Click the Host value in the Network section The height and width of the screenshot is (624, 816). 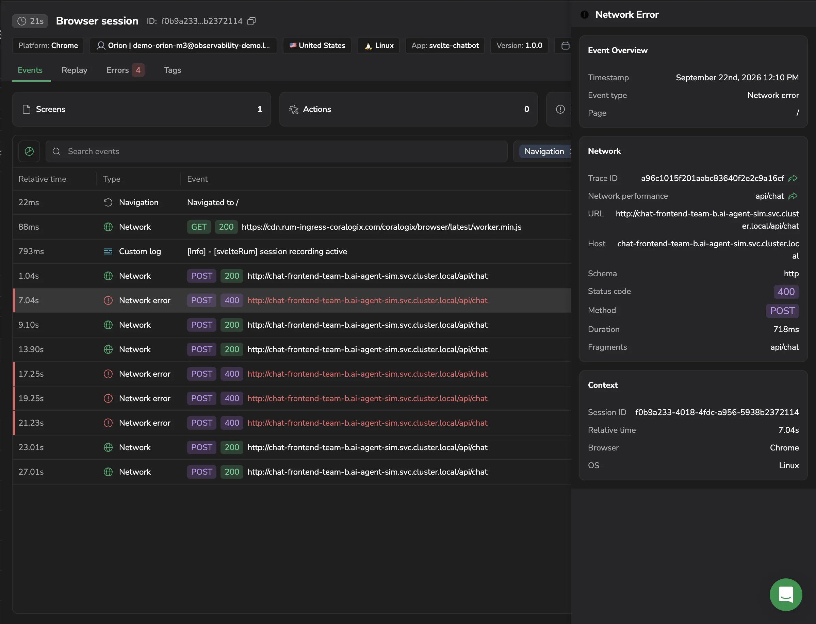point(708,250)
